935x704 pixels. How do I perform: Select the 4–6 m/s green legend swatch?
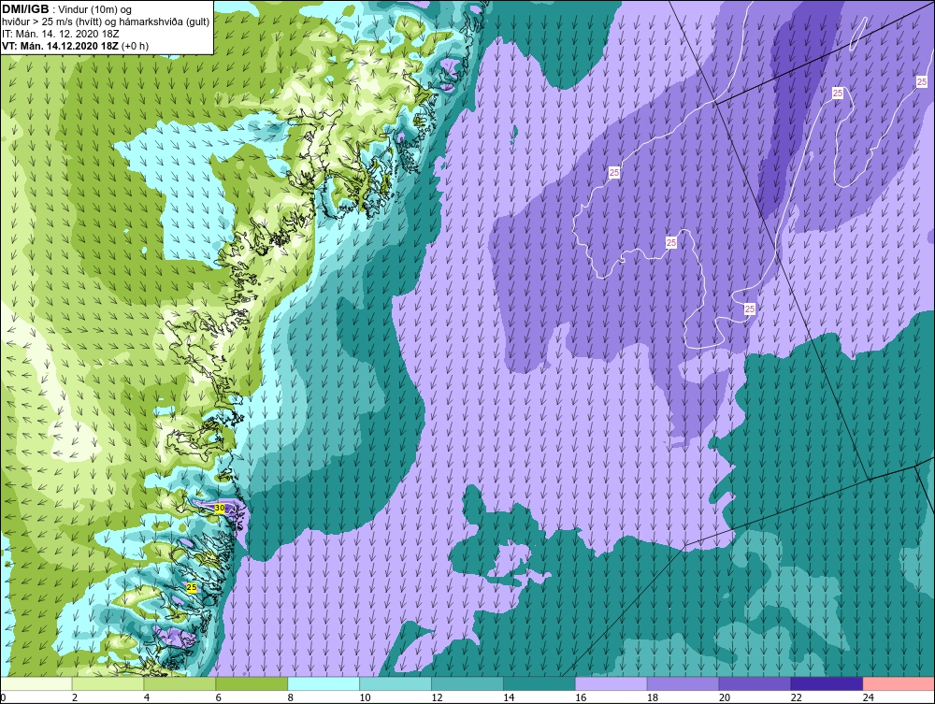(x=180, y=683)
